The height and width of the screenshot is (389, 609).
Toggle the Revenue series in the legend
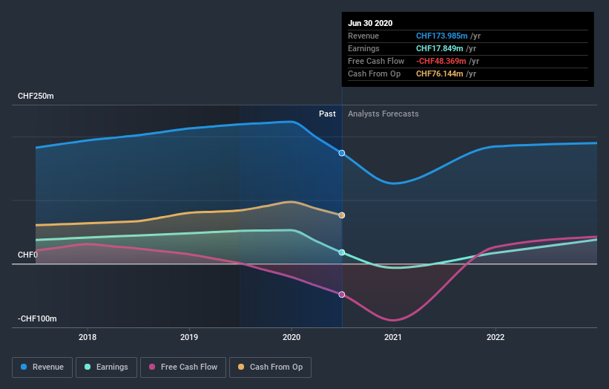pyautogui.click(x=42, y=367)
